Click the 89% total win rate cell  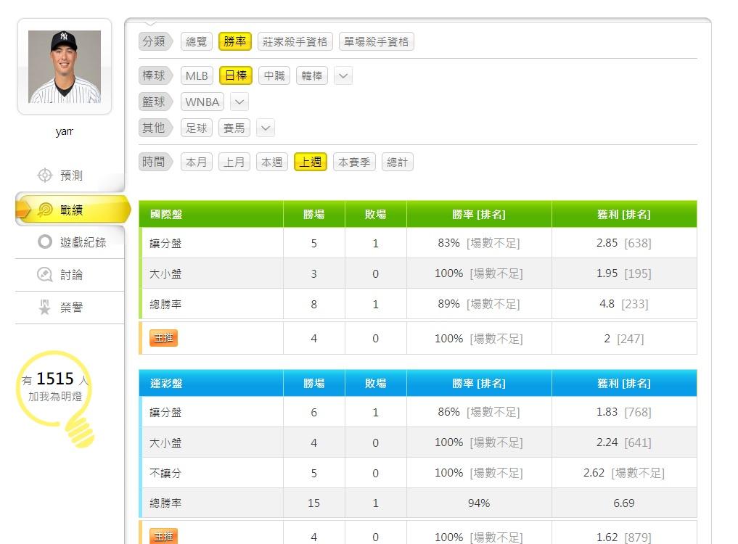479,304
